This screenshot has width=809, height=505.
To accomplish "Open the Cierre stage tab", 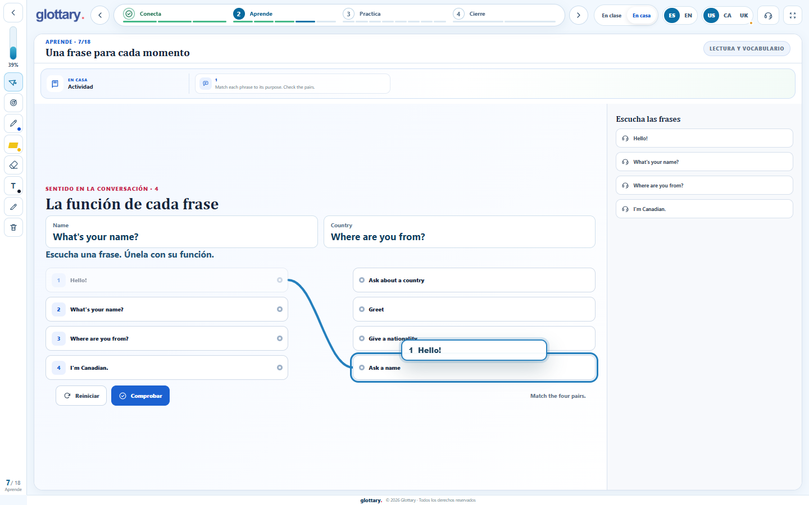I will [x=504, y=14].
